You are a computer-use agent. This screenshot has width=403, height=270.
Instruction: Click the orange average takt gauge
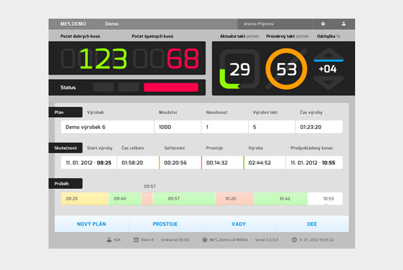pos(286,69)
